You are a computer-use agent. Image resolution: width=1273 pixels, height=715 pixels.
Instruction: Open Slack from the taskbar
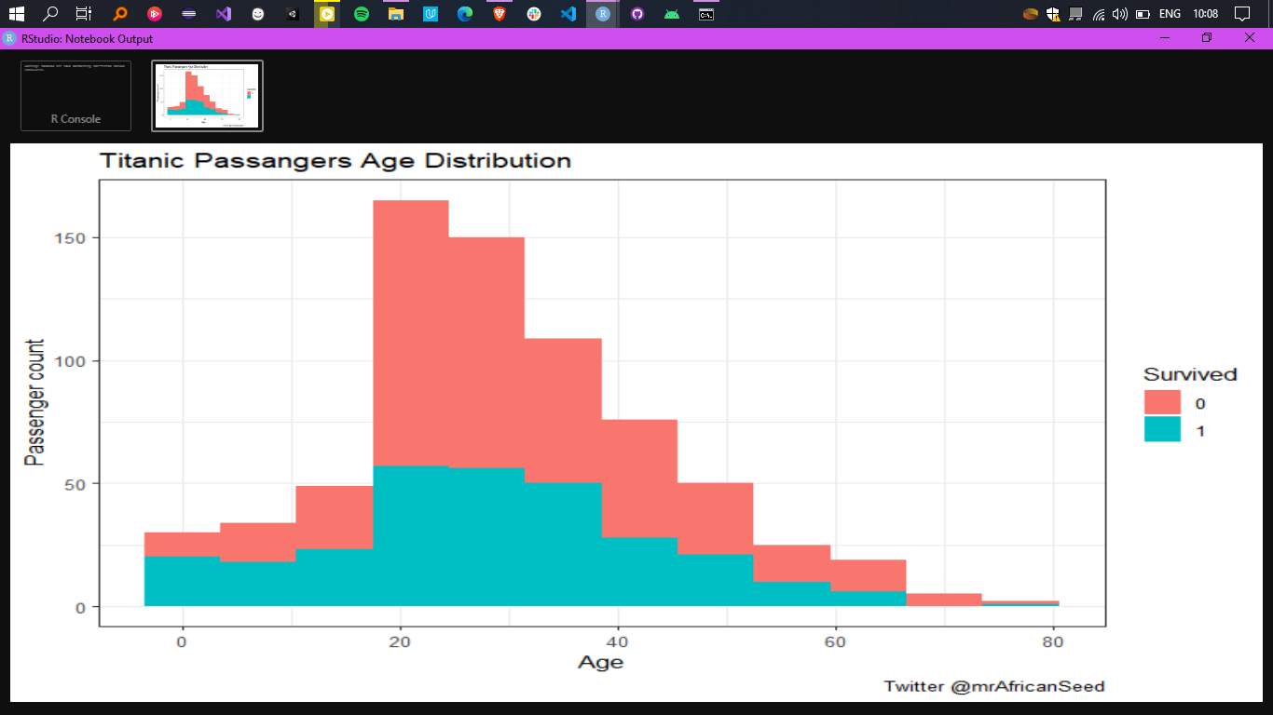(534, 14)
